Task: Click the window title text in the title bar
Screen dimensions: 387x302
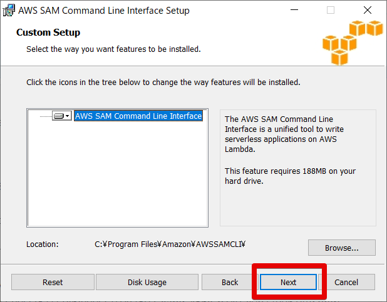Action: click(104, 11)
